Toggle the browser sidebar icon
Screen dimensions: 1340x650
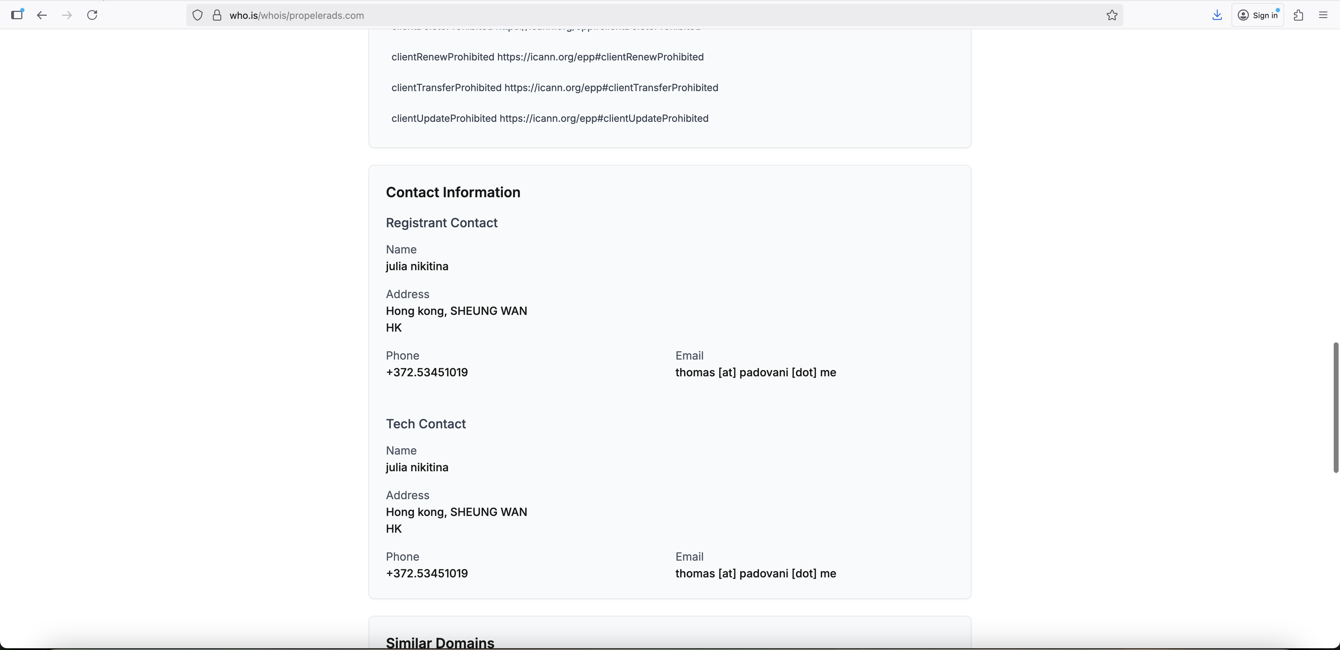click(17, 15)
